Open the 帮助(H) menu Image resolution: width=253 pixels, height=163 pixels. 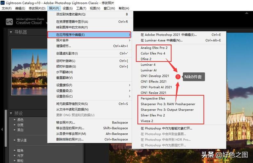pos(124,8)
